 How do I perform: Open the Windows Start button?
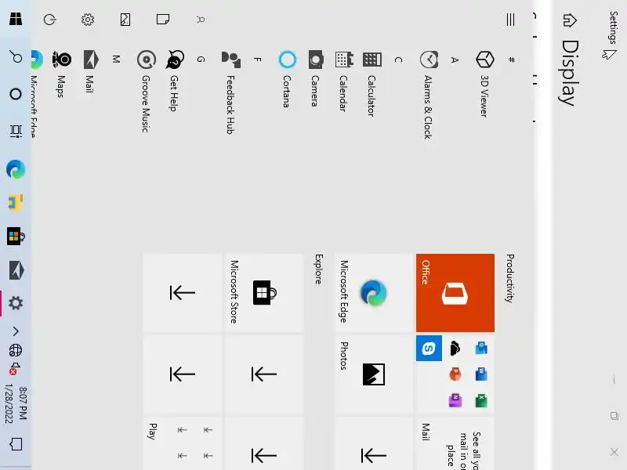(x=16, y=19)
